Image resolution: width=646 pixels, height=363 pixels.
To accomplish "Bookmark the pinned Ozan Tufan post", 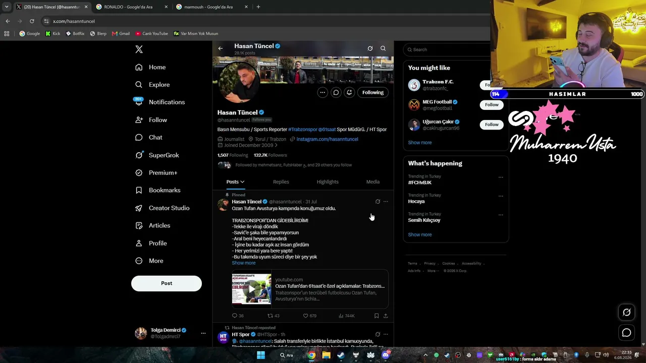I will pyautogui.click(x=376, y=316).
